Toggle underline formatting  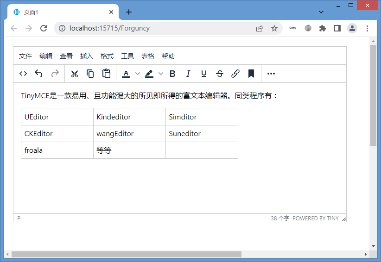coord(204,74)
